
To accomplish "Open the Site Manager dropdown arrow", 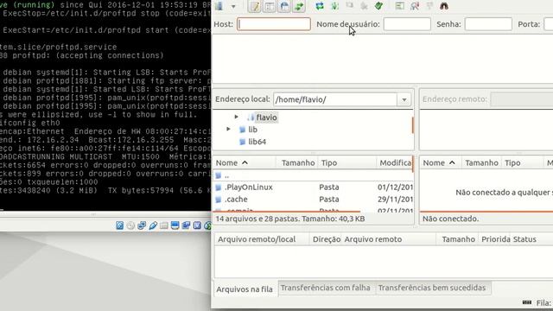I will point(233,6).
